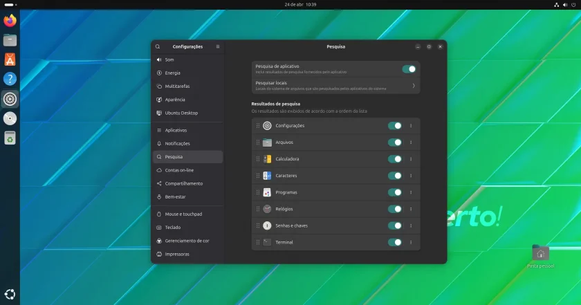Click the Relógios icon in results list
This screenshot has width=581, height=305.
coord(267,209)
